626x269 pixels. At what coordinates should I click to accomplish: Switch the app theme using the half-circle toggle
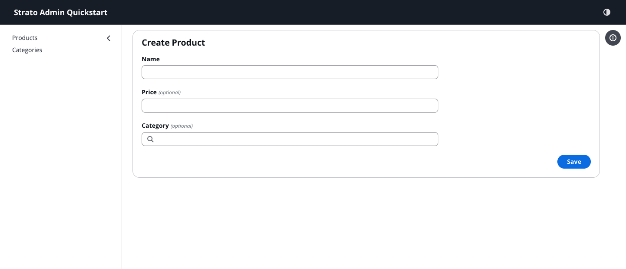[x=607, y=12]
